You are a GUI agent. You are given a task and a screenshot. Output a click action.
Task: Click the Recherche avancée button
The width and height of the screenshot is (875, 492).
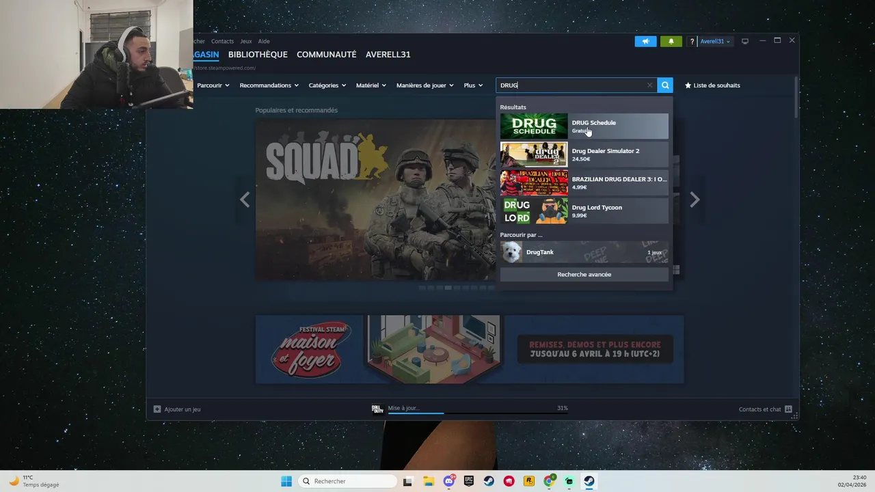coord(584,275)
